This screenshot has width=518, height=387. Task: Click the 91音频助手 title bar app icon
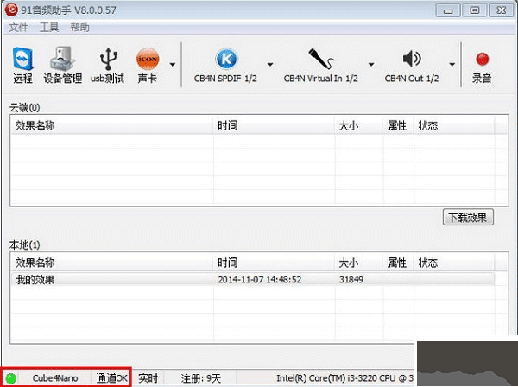[11, 10]
